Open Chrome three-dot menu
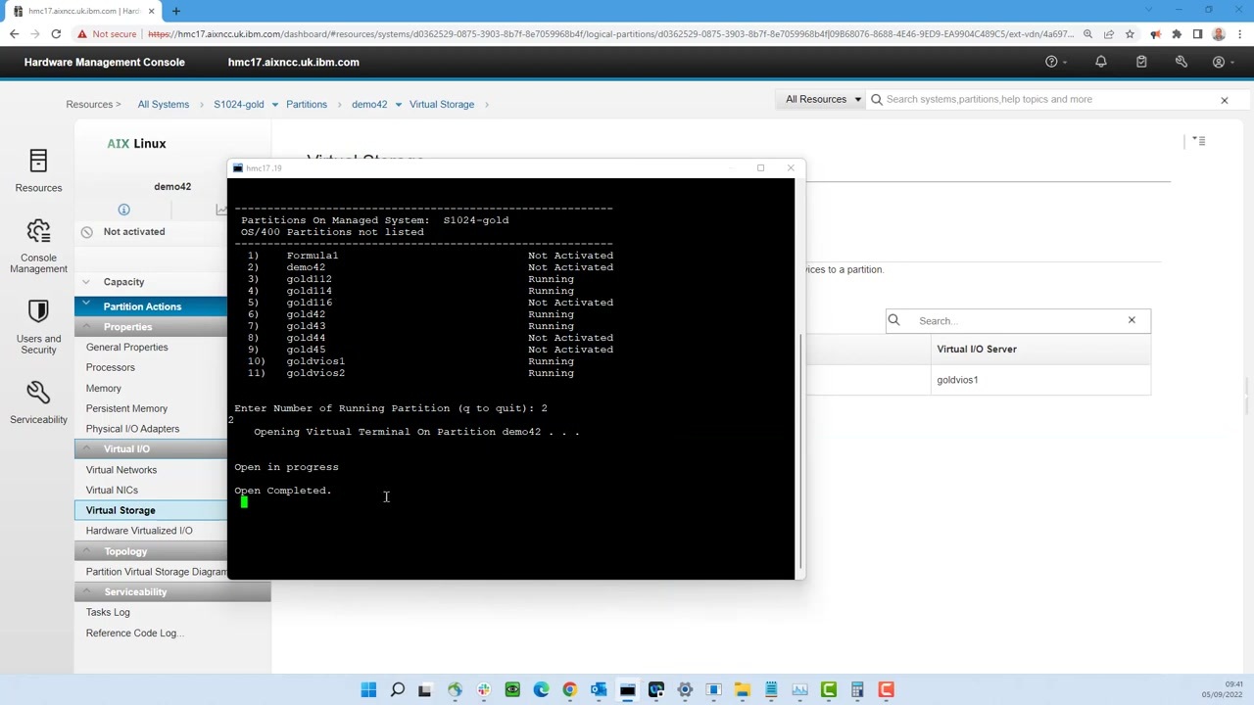 (x=1239, y=34)
